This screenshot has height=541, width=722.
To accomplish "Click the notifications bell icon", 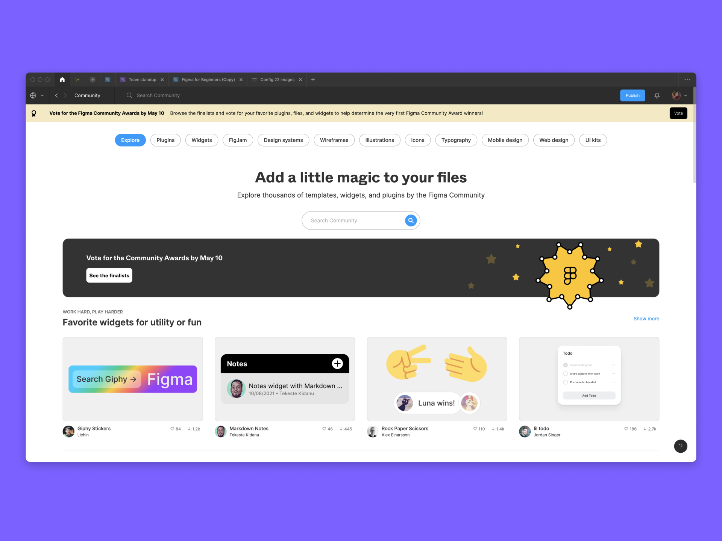I will coord(657,95).
